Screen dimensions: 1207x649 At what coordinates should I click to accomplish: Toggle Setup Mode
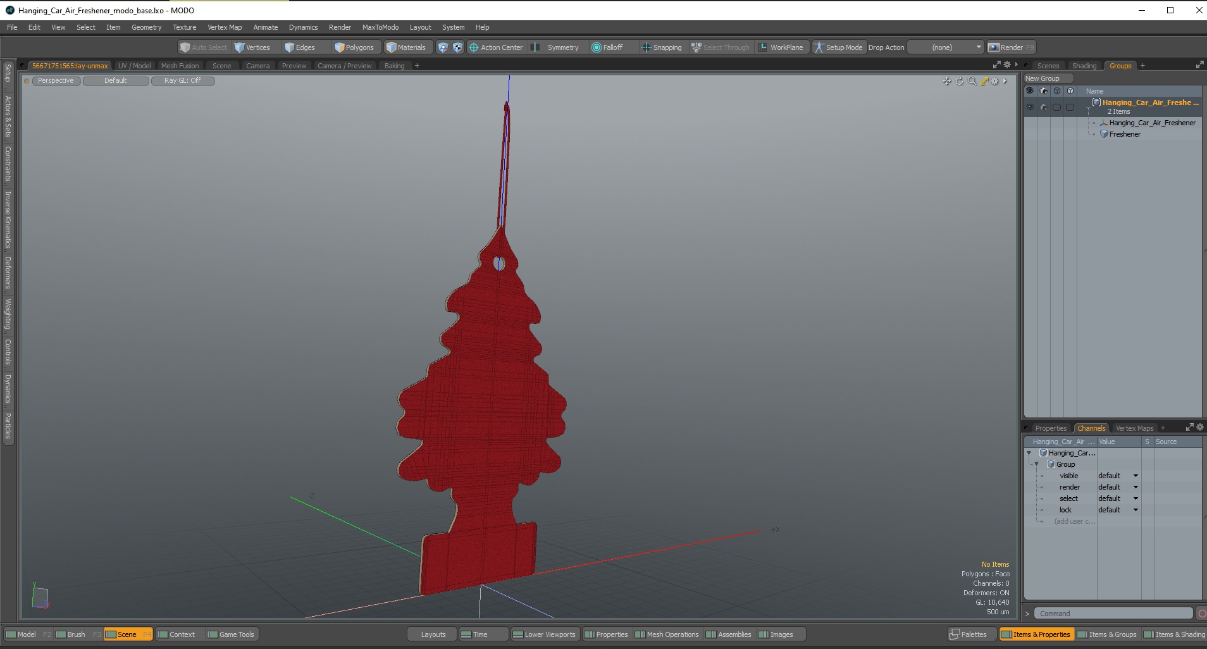coord(838,47)
